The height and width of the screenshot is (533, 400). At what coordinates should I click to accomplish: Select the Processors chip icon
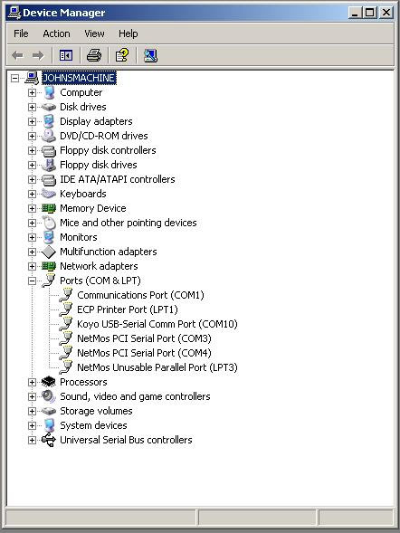pos(49,382)
